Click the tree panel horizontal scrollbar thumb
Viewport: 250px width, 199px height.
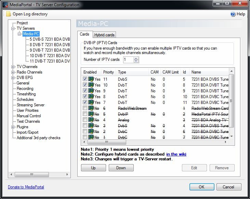click(32, 174)
